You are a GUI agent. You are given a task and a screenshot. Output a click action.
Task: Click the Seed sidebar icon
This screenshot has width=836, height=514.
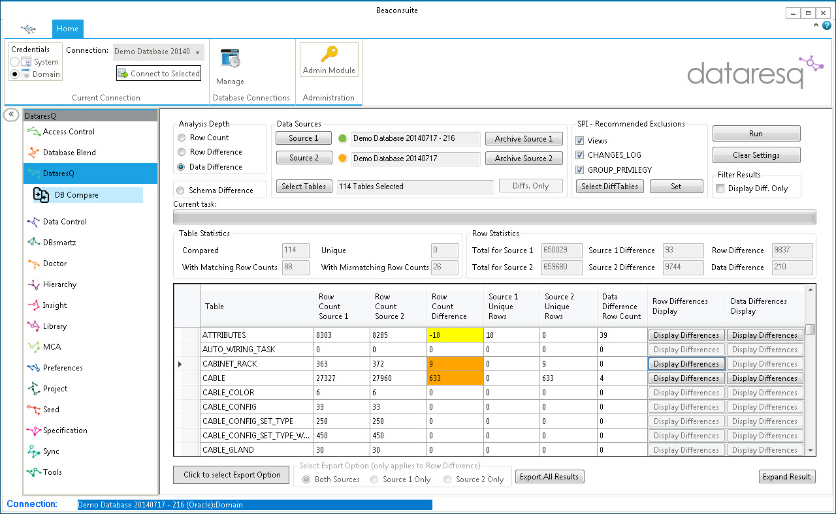33,410
